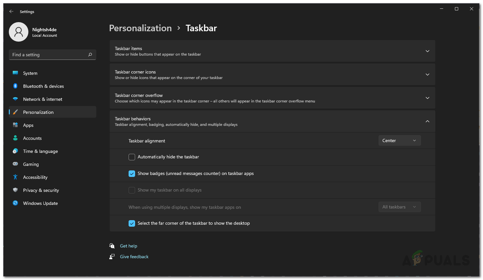Click the Accessibility figure icon

15,177
